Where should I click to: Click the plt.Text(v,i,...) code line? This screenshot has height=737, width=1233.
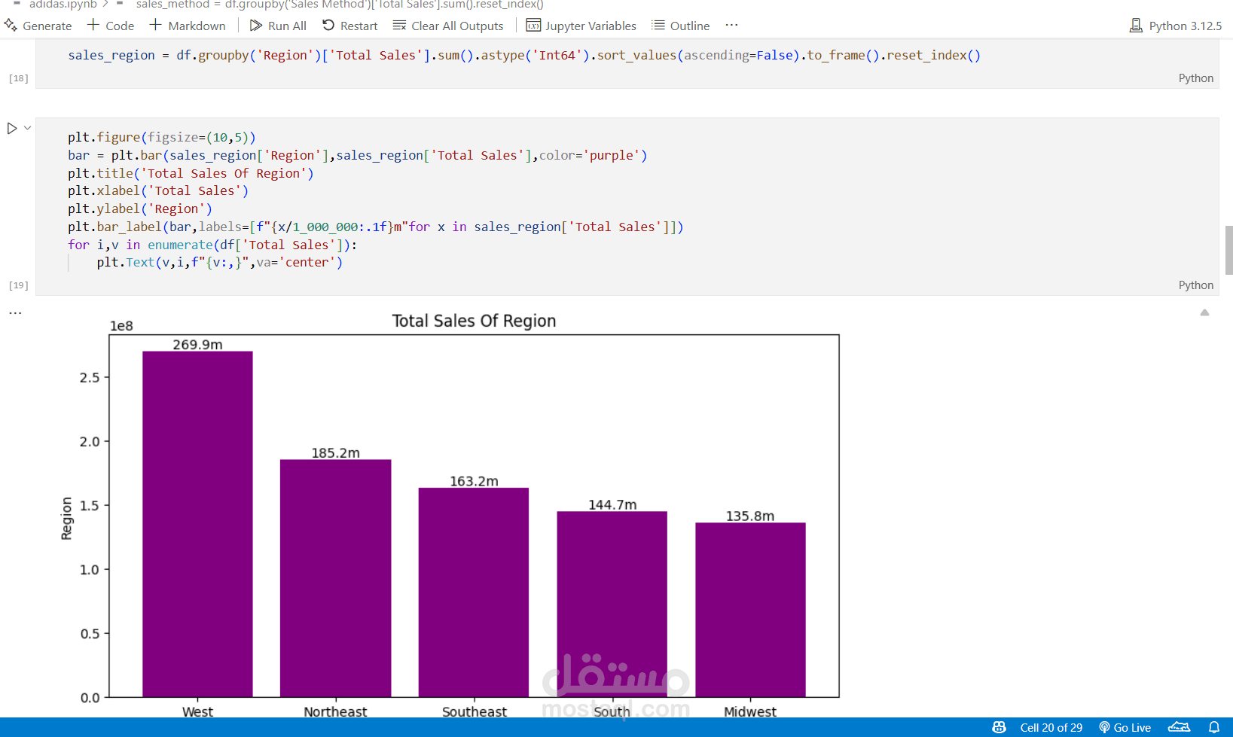click(x=220, y=263)
